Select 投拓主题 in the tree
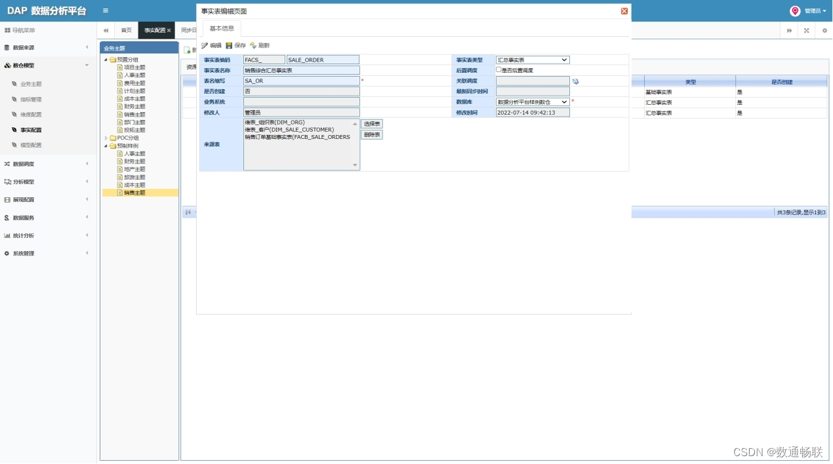This screenshot has width=833, height=464. click(134, 130)
